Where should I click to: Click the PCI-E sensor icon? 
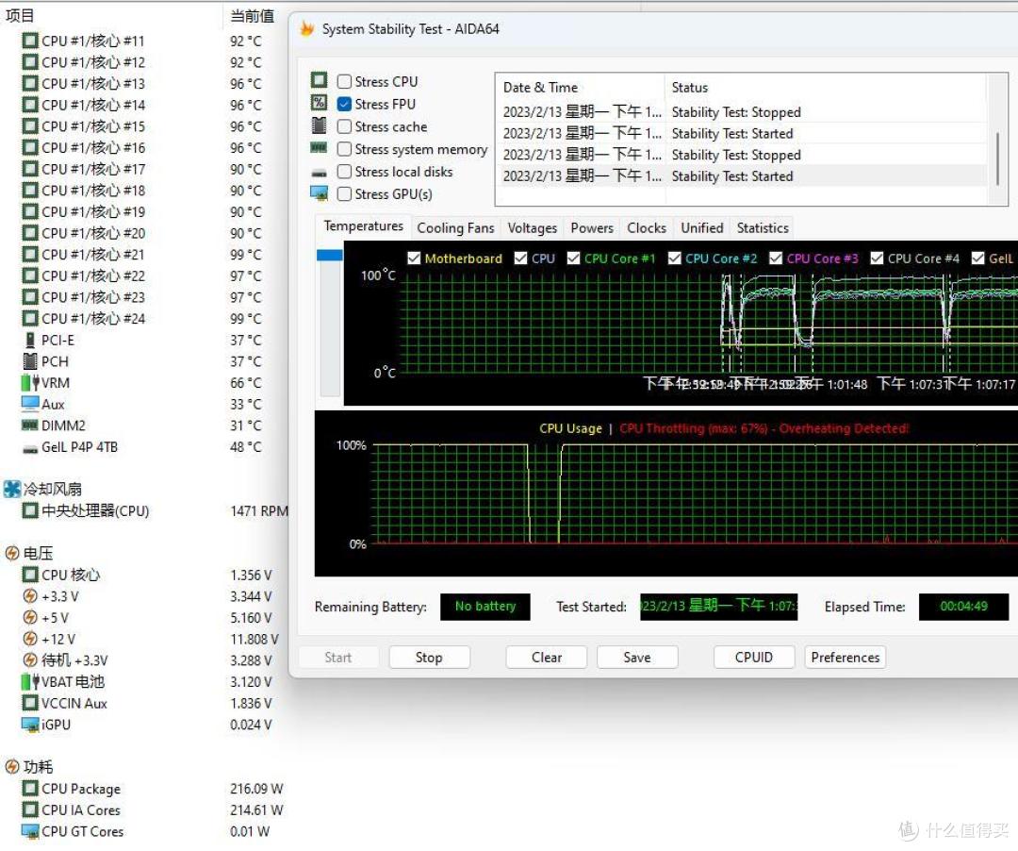[30, 340]
